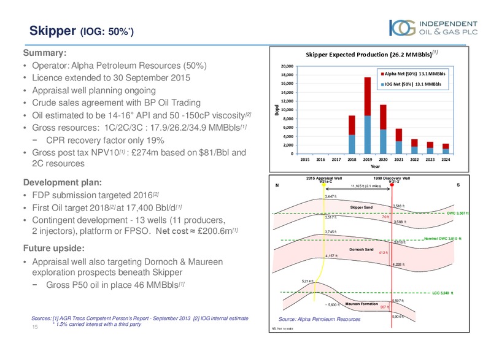Select 'First Oil target 2018' bullet
The height and width of the screenshot is (340, 491).
point(107,208)
